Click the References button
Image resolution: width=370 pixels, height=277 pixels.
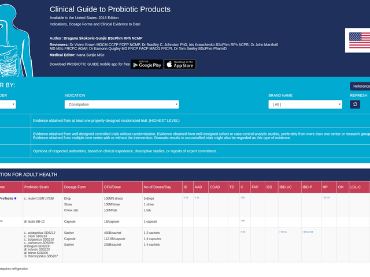coord(360,86)
